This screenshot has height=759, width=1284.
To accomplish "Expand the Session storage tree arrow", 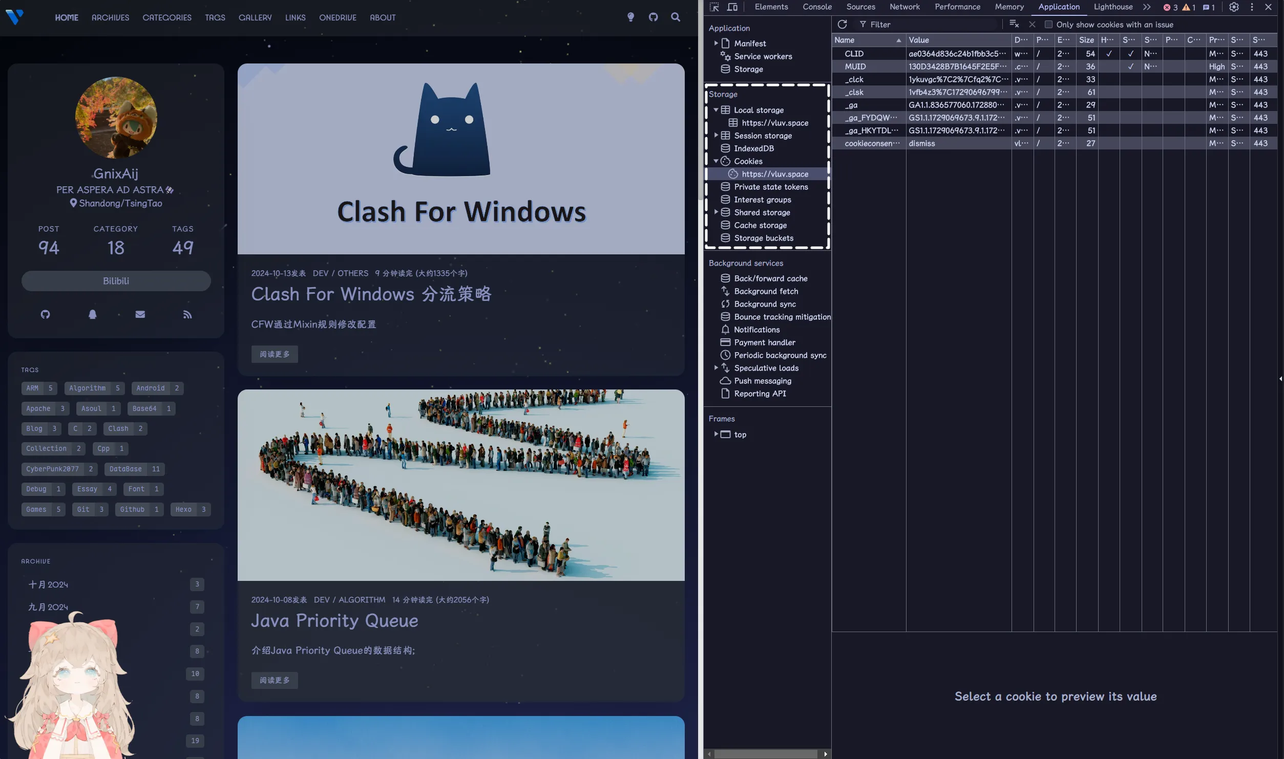I will pos(715,136).
